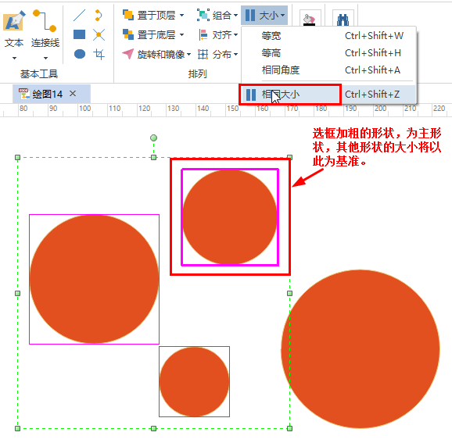The height and width of the screenshot is (443, 452).
Task: Select the 文本 text tool icon
Action: (13, 21)
